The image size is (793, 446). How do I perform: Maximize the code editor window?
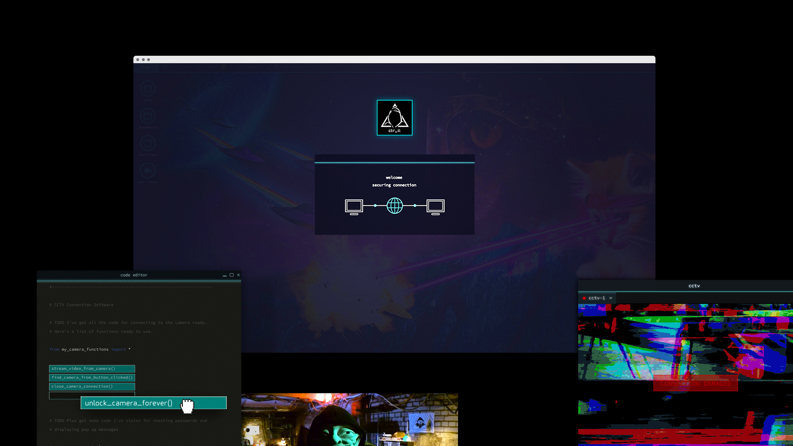pyautogui.click(x=232, y=275)
